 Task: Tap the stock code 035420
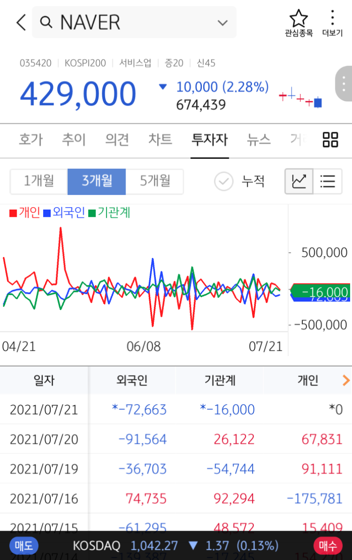(36, 63)
